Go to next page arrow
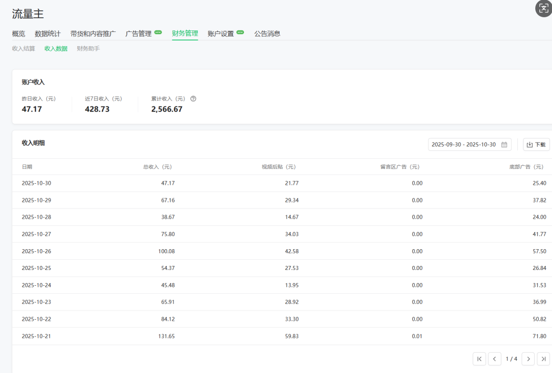Image resolution: width=552 pixels, height=373 pixels. point(528,359)
